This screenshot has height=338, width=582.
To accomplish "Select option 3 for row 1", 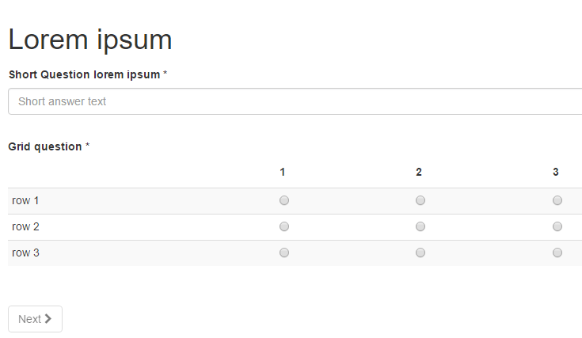I will (x=557, y=200).
